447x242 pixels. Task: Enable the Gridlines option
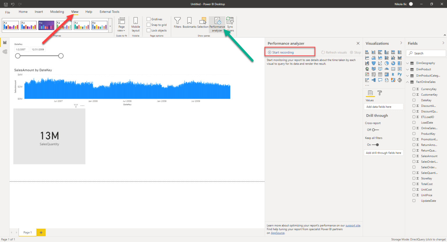(149, 19)
